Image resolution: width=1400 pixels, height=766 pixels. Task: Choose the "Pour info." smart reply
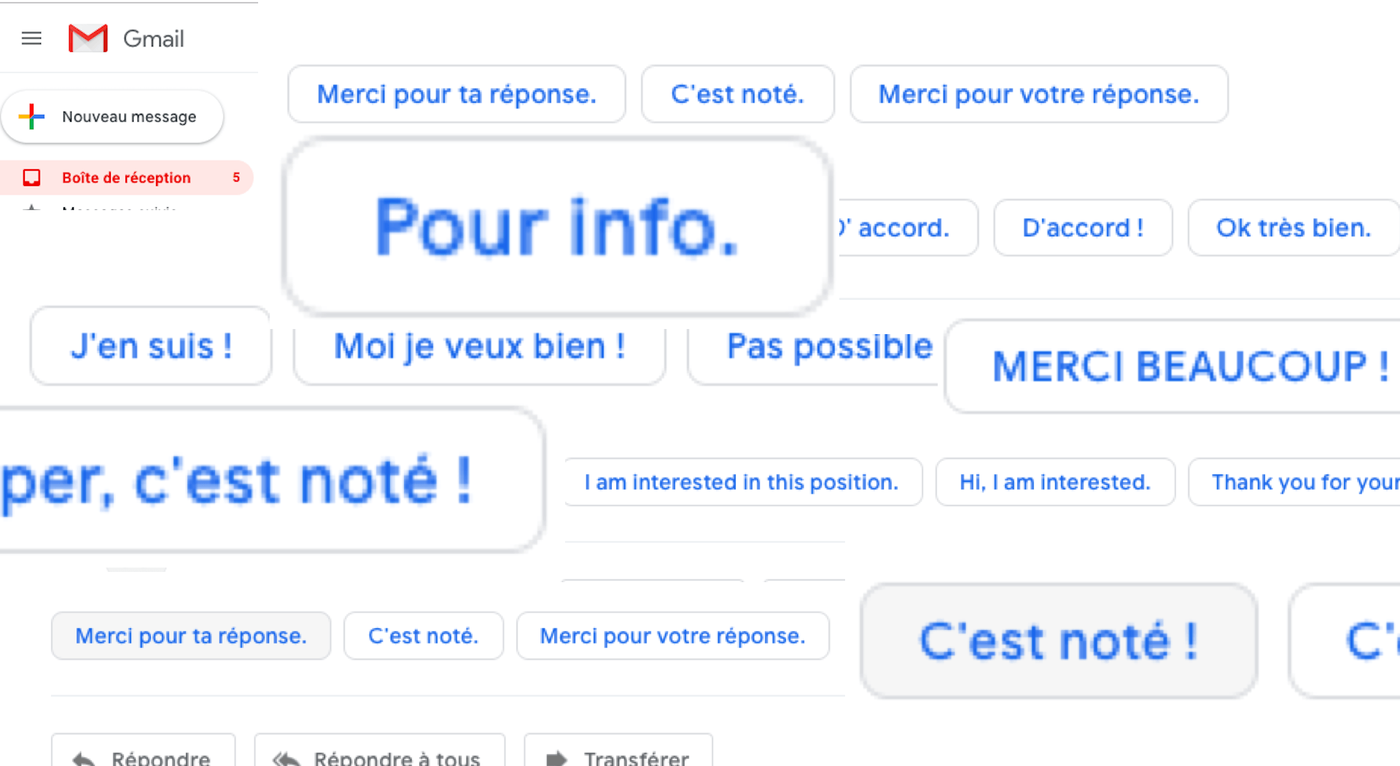pyautogui.click(x=557, y=227)
